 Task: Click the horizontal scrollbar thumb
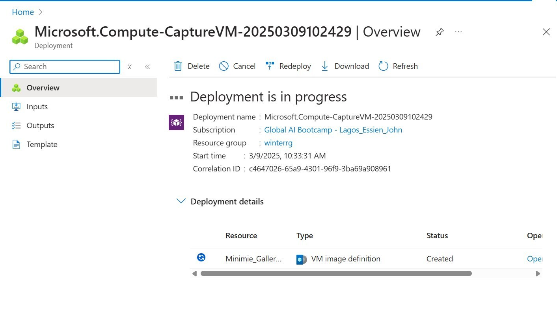[x=336, y=274]
